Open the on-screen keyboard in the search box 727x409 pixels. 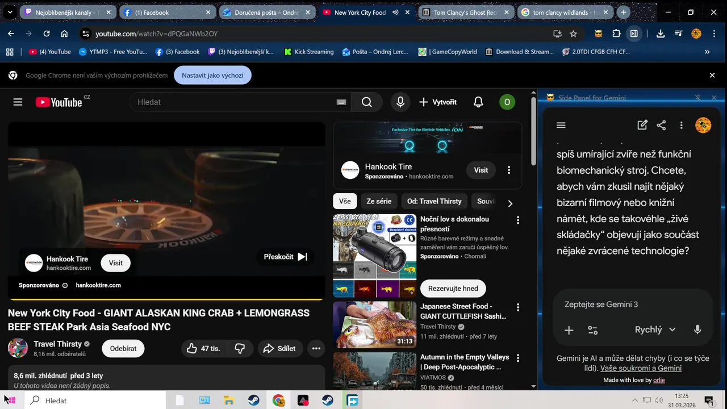(x=341, y=102)
